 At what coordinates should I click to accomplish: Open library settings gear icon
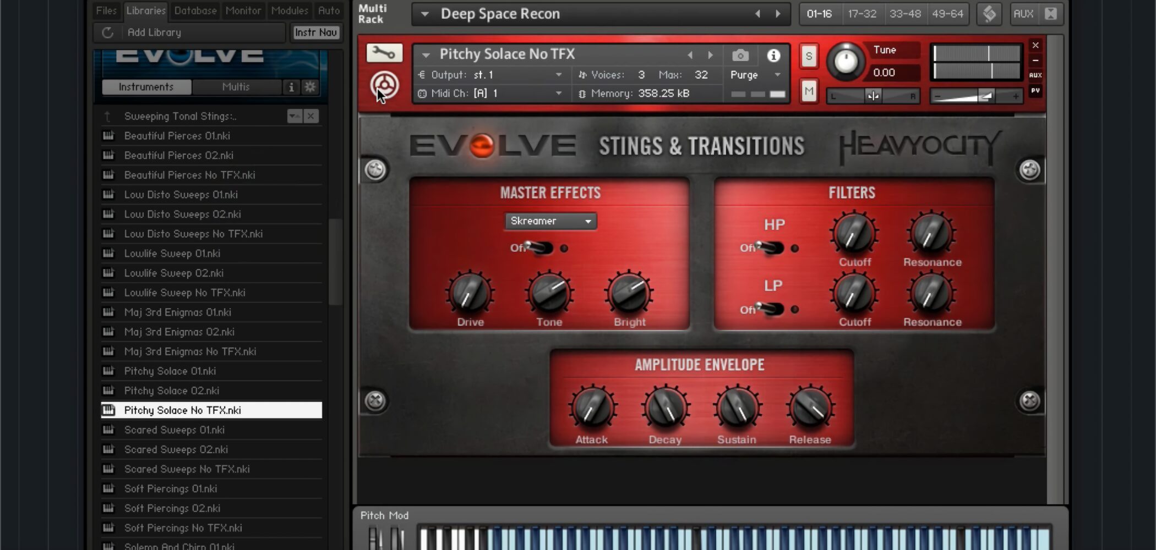[310, 87]
